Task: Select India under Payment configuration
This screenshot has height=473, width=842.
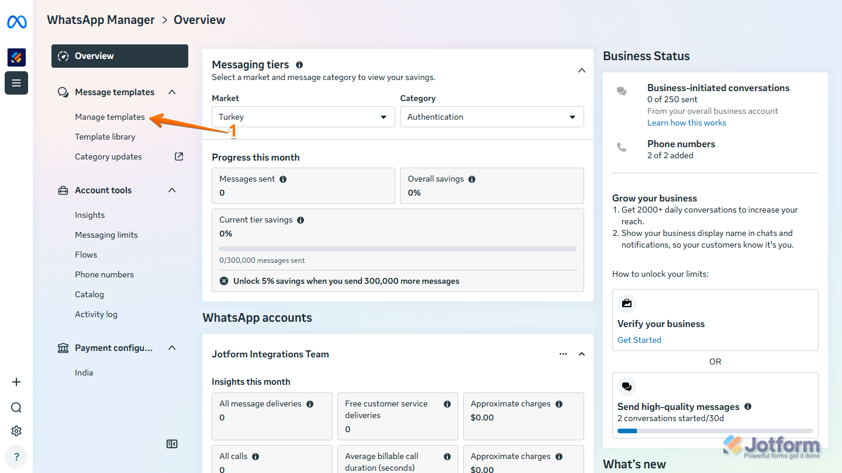Action: coord(84,373)
